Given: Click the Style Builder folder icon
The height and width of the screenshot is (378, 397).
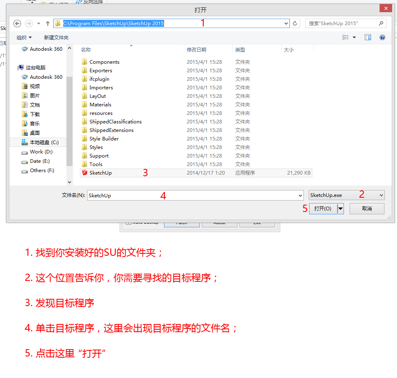Looking at the screenshot, I should 85,139.
